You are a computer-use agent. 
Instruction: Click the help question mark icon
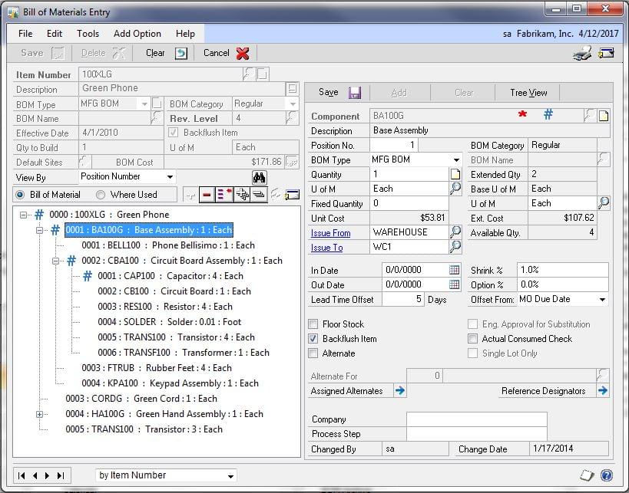pos(606,475)
